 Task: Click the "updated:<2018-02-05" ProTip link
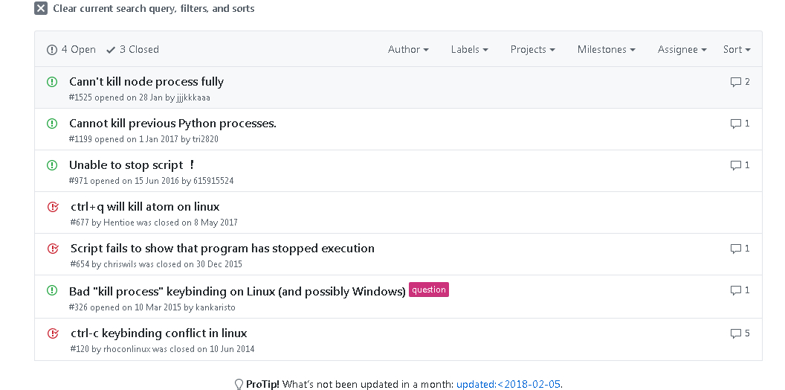pyautogui.click(x=508, y=384)
